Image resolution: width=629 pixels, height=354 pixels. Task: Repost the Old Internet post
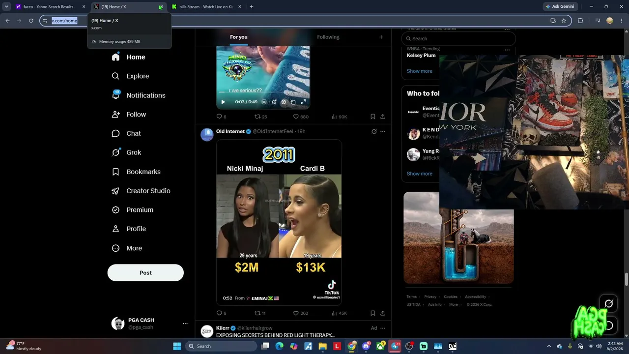(x=260, y=313)
